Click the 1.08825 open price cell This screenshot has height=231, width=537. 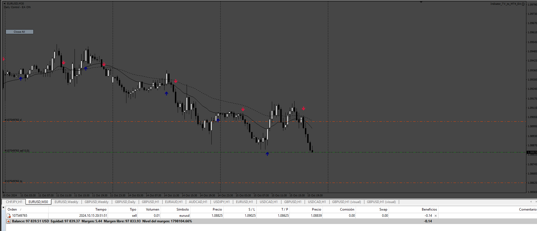217,216
